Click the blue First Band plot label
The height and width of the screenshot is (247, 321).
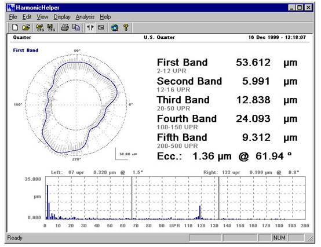25,50
